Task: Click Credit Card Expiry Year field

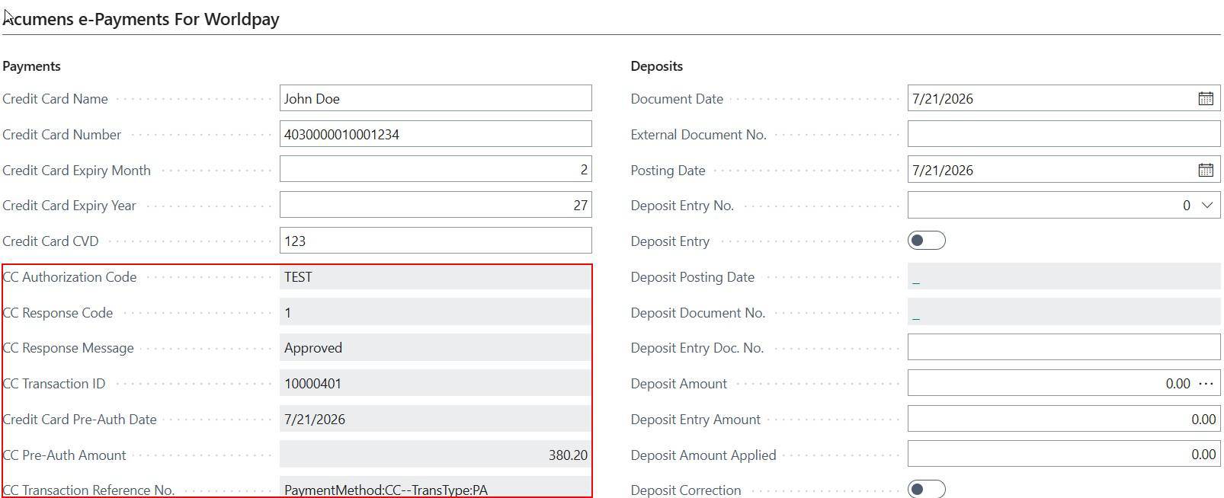Action: [435, 205]
